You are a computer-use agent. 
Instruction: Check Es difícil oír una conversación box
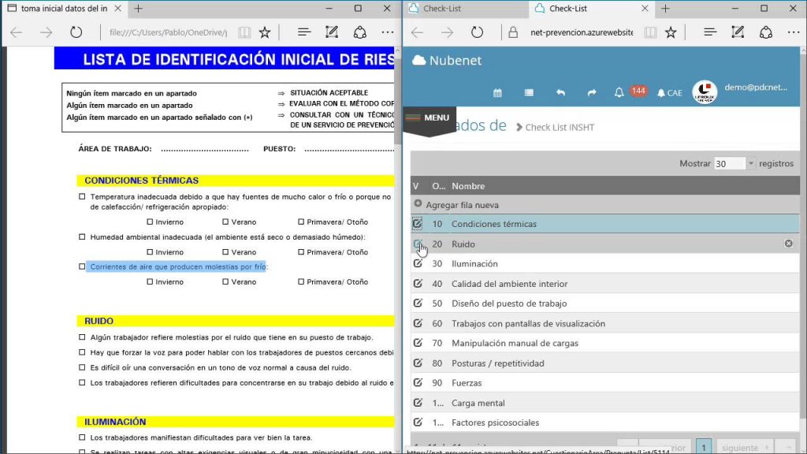(x=82, y=367)
